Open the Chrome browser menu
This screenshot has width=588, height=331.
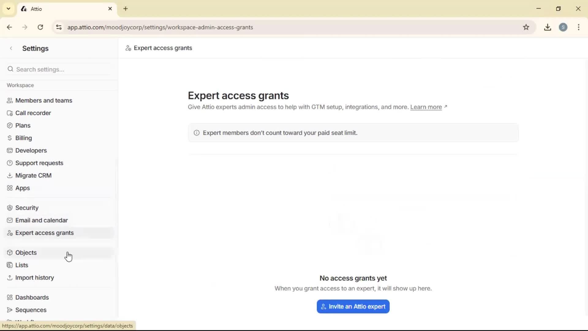(x=579, y=27)
